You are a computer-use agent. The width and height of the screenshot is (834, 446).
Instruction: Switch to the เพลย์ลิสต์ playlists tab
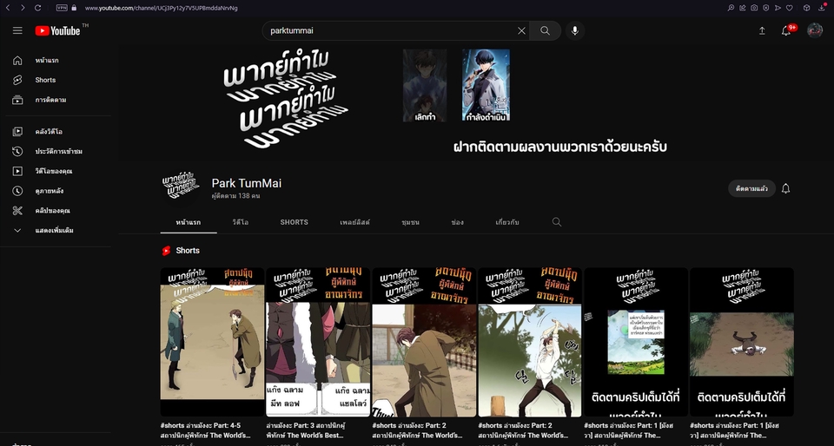click(x=354, y=222)
